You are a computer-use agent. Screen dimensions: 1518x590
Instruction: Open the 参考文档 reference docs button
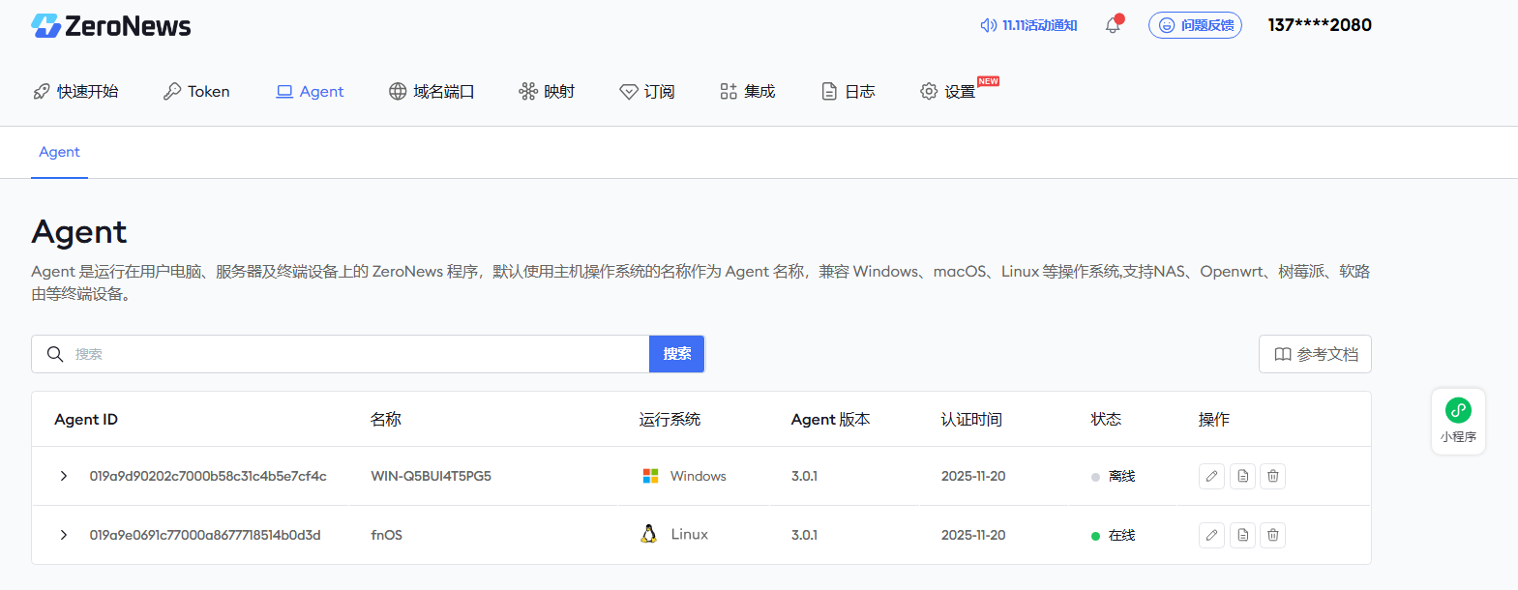pos(1315,354)
